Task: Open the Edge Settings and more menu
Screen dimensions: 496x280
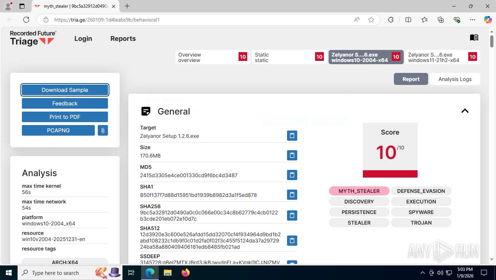Action: [473, 20]
